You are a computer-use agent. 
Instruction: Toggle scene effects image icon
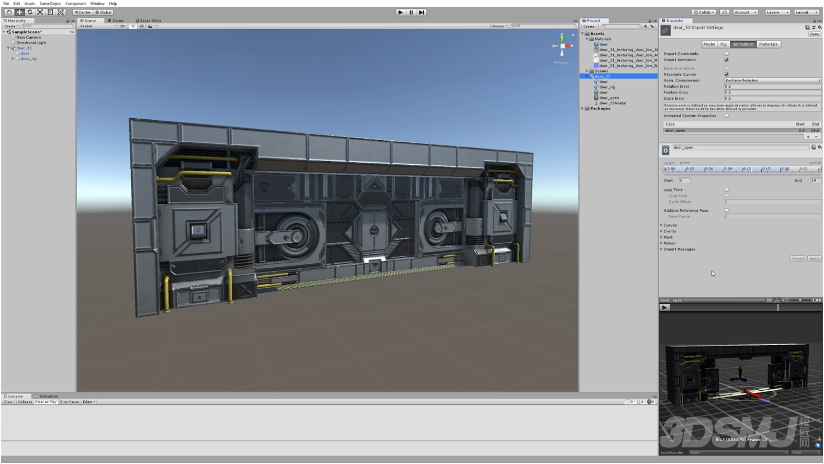pos(151,26)
